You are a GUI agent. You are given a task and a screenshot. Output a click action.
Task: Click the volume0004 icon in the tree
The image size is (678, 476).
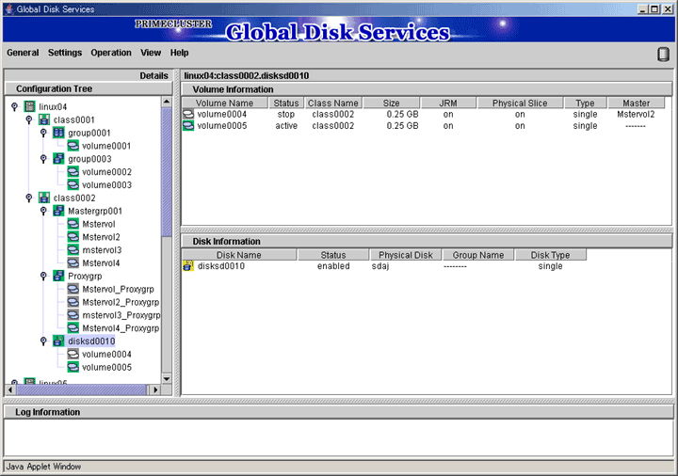click(73, 355)
